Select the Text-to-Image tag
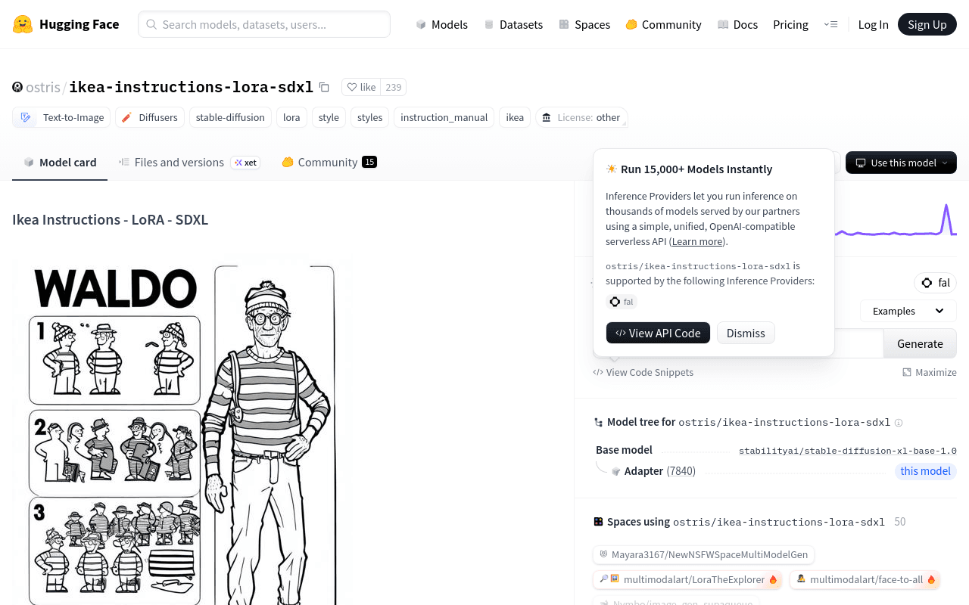The width and height of the screenshot is (969, 605). (62, 117)
